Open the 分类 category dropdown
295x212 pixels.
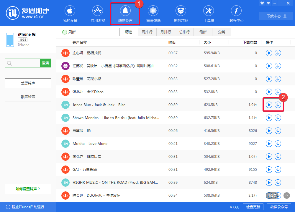[x=222, y=32]
